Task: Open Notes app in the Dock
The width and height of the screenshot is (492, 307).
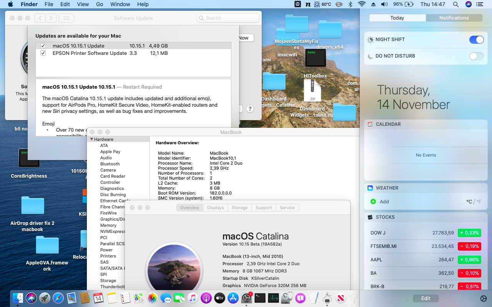Action: (x=112, y=298)
